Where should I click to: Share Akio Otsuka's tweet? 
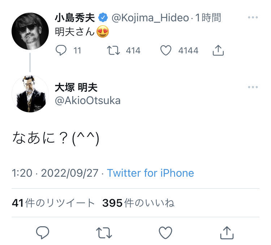(x=227, y=233)
